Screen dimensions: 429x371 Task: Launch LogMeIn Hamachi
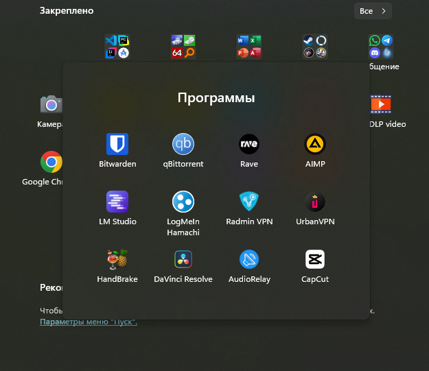(x=183, y=213)
